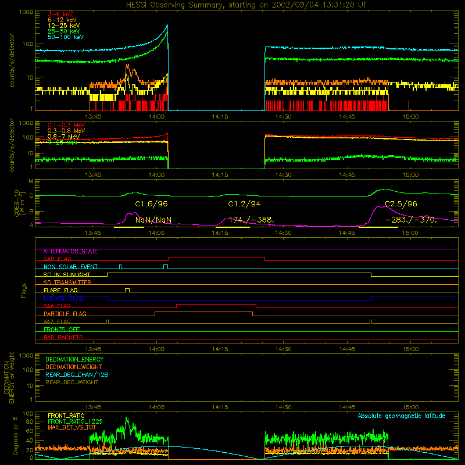Viewport: 465px width, 465px height.
Task: Select the 50-100 keV legend label
Action: pyautogui.click(x=65, y=37)
